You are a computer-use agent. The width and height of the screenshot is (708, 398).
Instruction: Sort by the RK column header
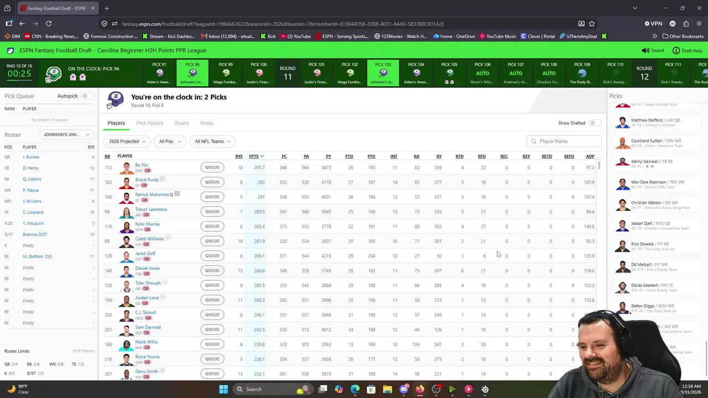coord(107,156)
